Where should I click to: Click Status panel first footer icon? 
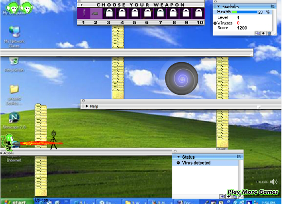tap(223, 196)
